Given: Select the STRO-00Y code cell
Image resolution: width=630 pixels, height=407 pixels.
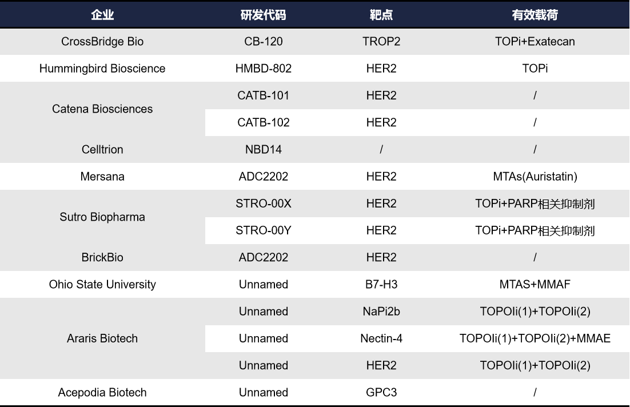Looking at the screenshot, I should pos(263,230).
